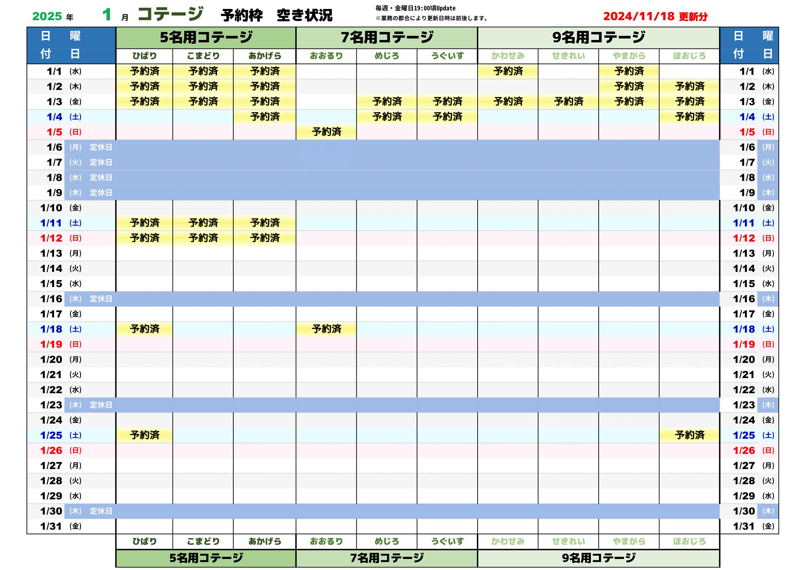Click "定休日" label in the 1/30 row
Viewport: 806px width, 570px height.
(101, 511)
